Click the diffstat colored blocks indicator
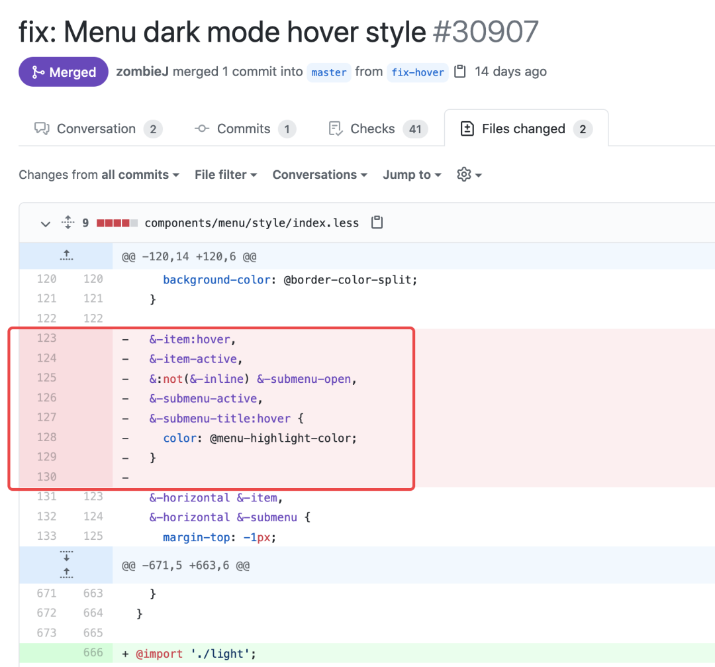 pos(117,223)
